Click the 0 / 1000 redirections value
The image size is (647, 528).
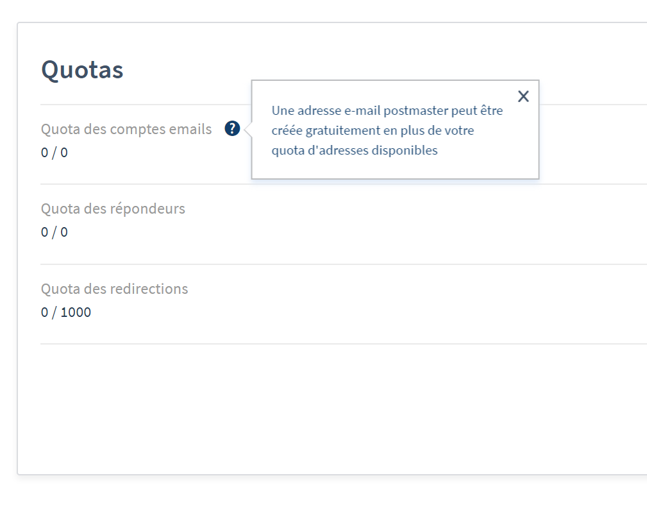(x=66, y=312)
